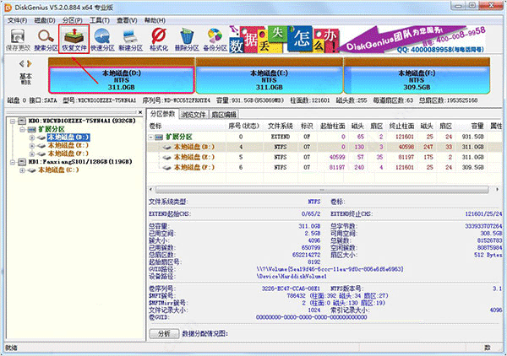Switch to the 分区参数 tab
The width and height of the screenshot is (507, 356).
coord(162,114)
